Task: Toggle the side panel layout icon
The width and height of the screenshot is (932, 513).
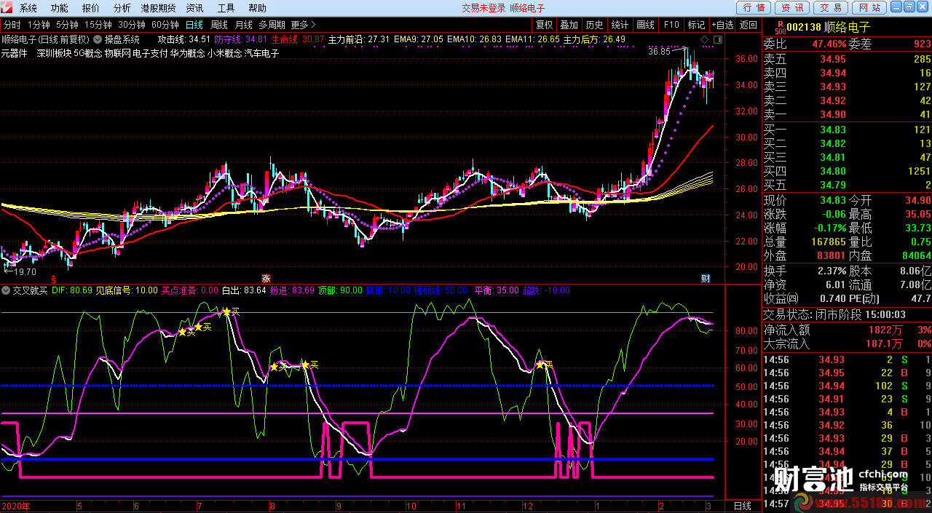Action: [718, 39]
